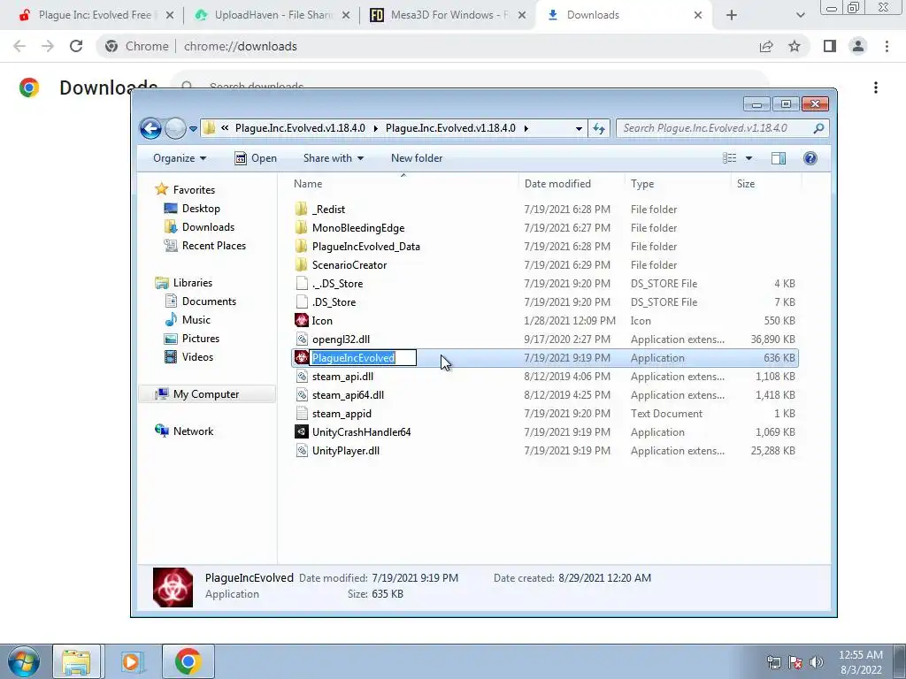Open recent pages dropdown beside Explorer nav arrows

(193, 129)
